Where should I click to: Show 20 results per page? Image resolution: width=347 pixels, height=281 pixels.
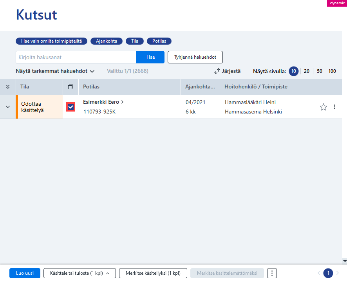[307, 71]
